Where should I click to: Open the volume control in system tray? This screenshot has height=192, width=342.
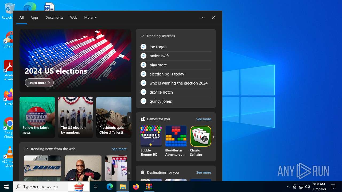pos(308,187)
